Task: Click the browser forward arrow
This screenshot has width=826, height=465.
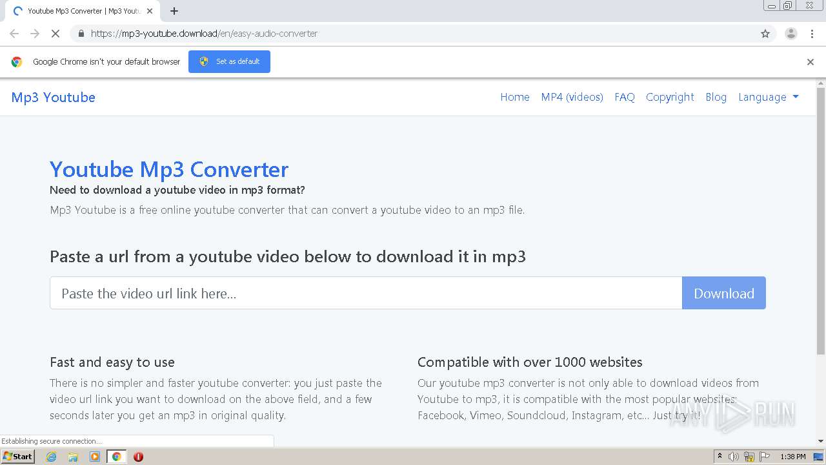Action: [35, 34]
